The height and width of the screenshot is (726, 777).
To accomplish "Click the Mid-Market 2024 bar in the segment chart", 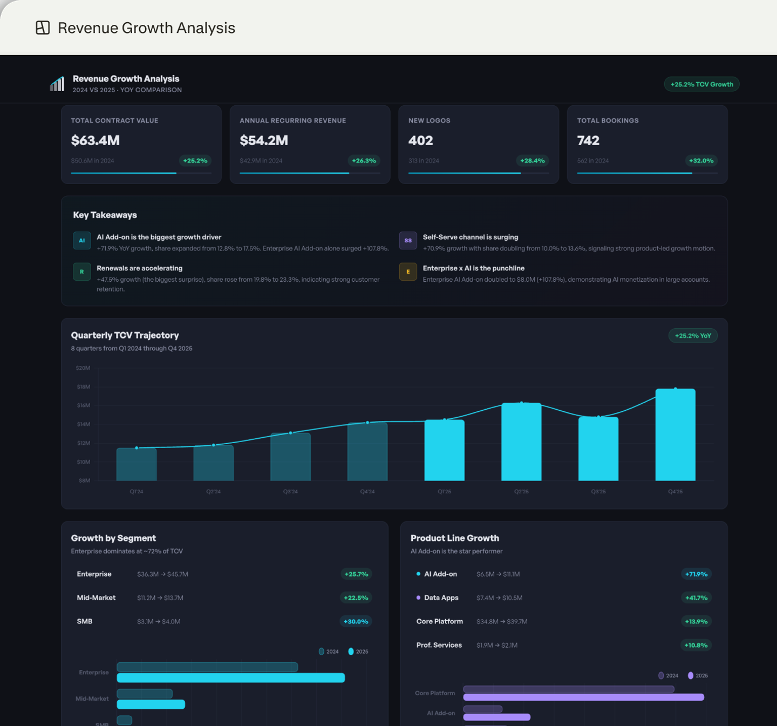I will (145, 694).
